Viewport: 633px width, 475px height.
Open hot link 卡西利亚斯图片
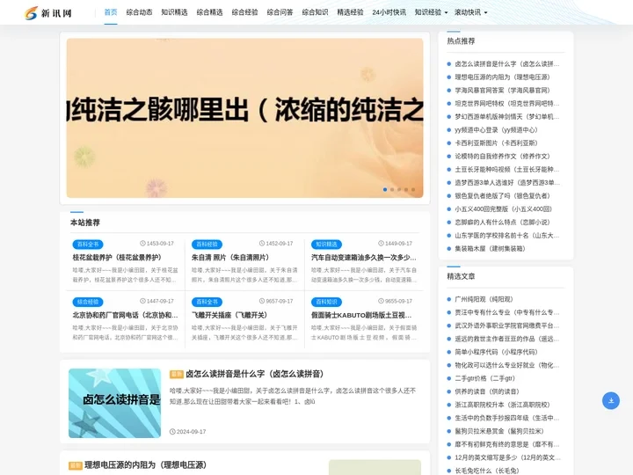[x=496, y=143]
